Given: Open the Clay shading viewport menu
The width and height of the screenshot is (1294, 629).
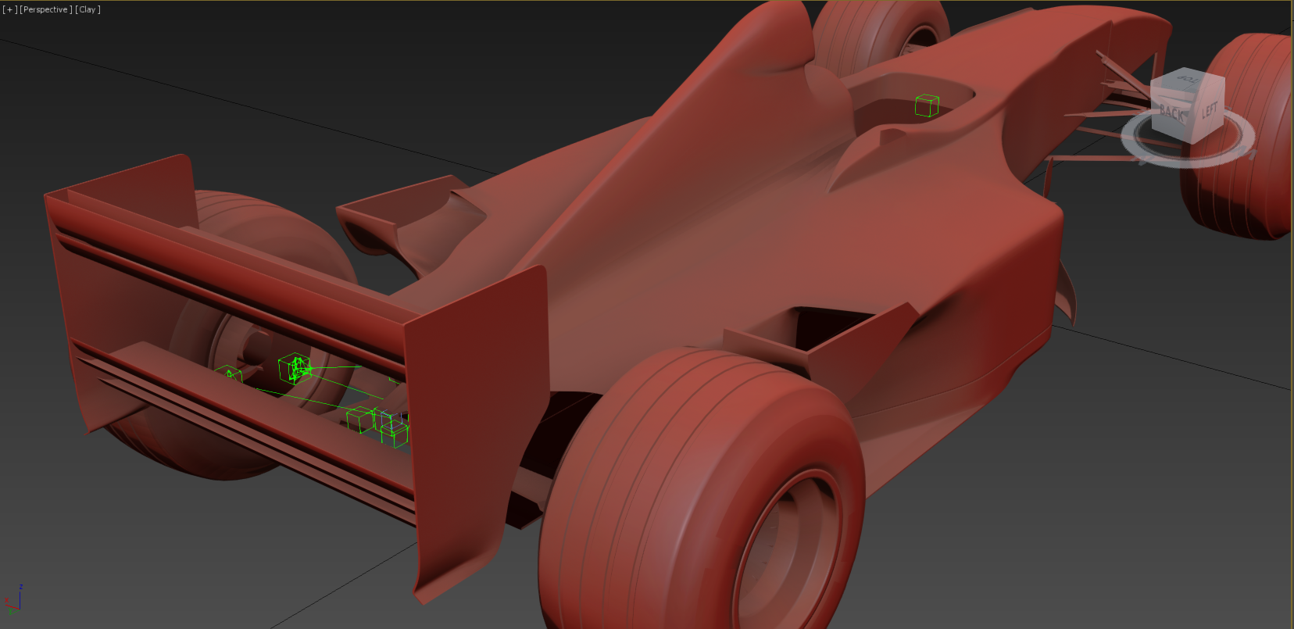Looking at the screenshot, I should click(88, 9).
